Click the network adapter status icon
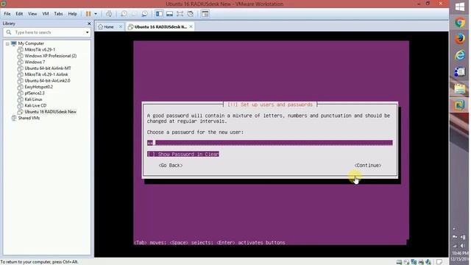 [x=414, y=262]
